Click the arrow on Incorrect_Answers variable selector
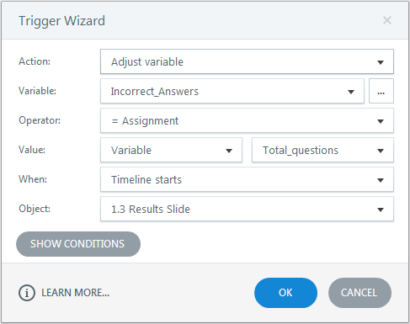Image resolution: width=410 pixels, height=324 pixels. coord(351,92)
